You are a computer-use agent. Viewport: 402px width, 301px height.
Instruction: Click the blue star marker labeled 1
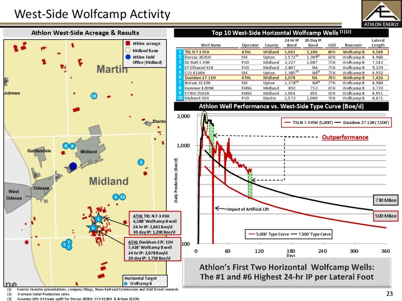[98, 219]
